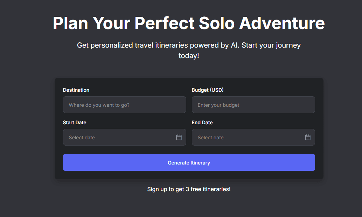Viewport: 362px width, 217px height.
Task: Click the "Enter your budget" input
Action: 253,105
